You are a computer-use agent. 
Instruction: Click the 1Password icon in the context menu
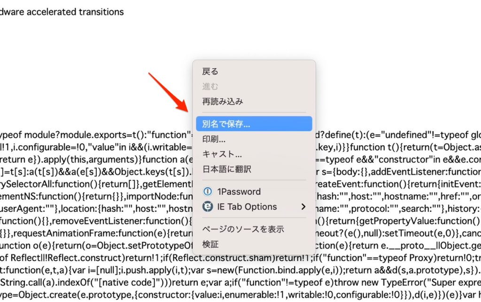click(208, 192)
